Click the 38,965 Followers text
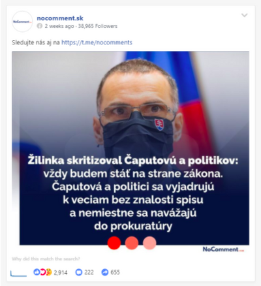The image size is (261, 286). coord(98,26)
